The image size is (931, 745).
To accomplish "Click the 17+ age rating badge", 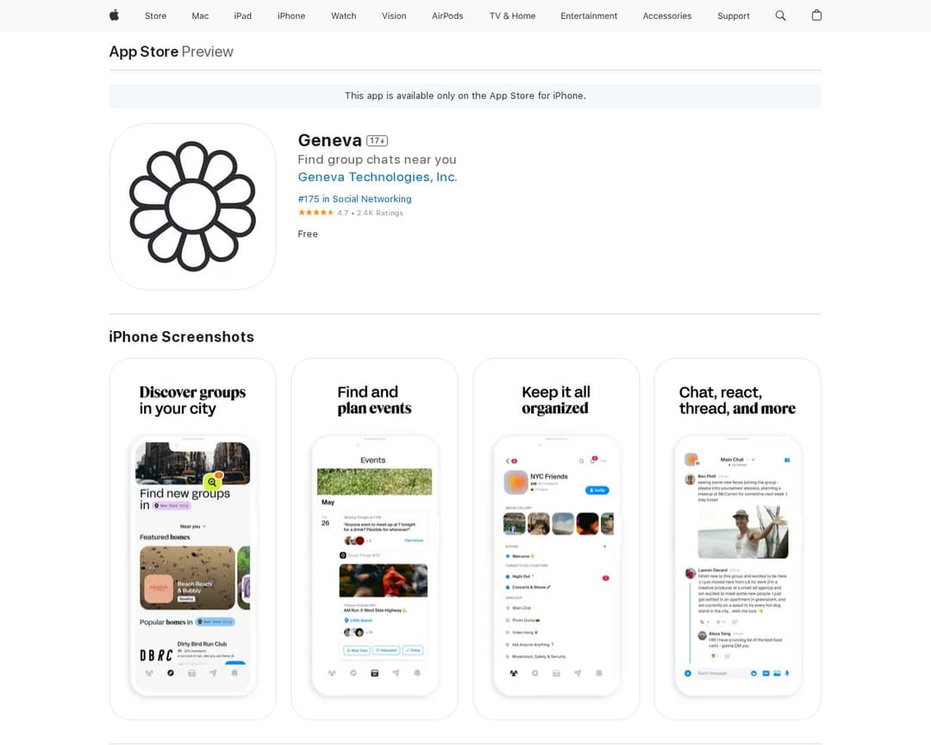I will click(x=377, y=141).
